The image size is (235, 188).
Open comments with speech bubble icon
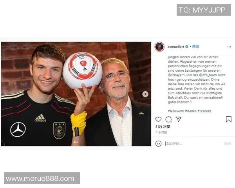(168, 119)
